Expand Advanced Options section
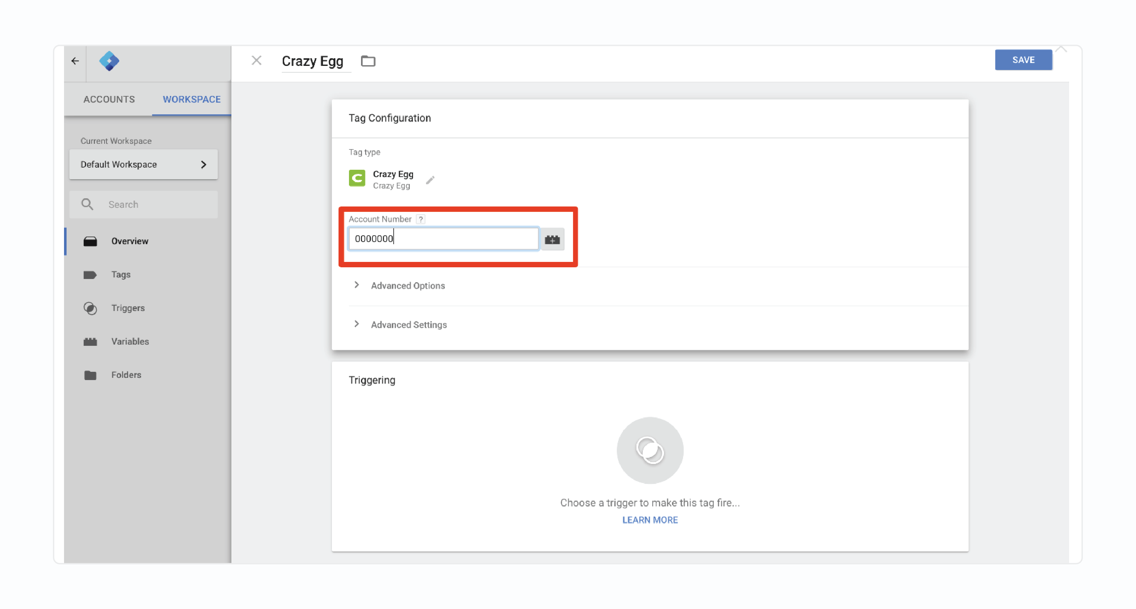Screen dimensions: 1136x609 (408, 286)
